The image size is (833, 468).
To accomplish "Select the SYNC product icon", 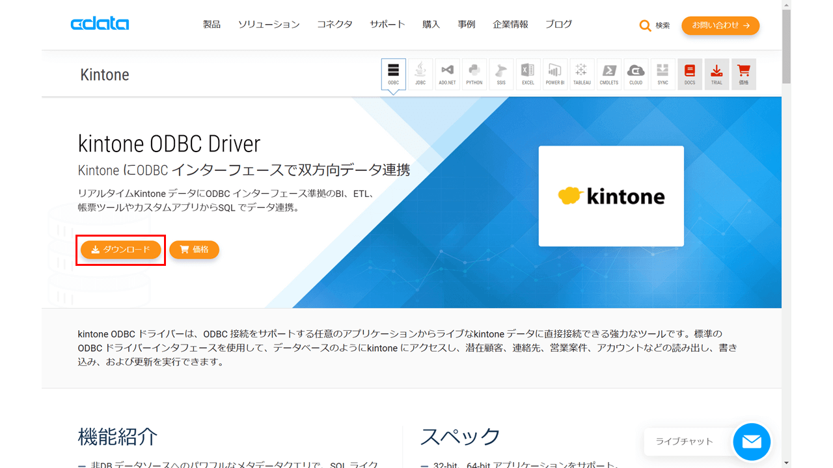I will (662, 73).
